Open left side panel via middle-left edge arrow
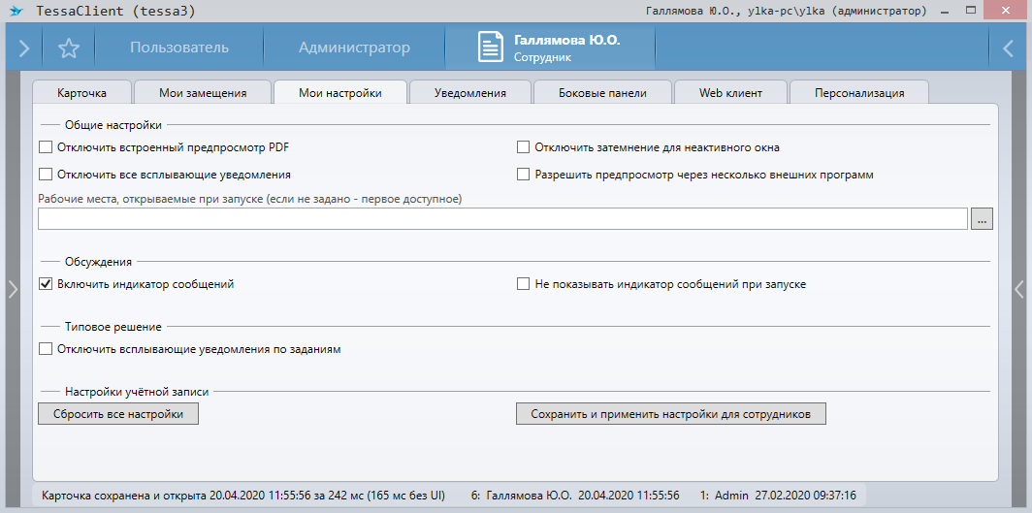1032x513 pixels. (x=12, y=288)
